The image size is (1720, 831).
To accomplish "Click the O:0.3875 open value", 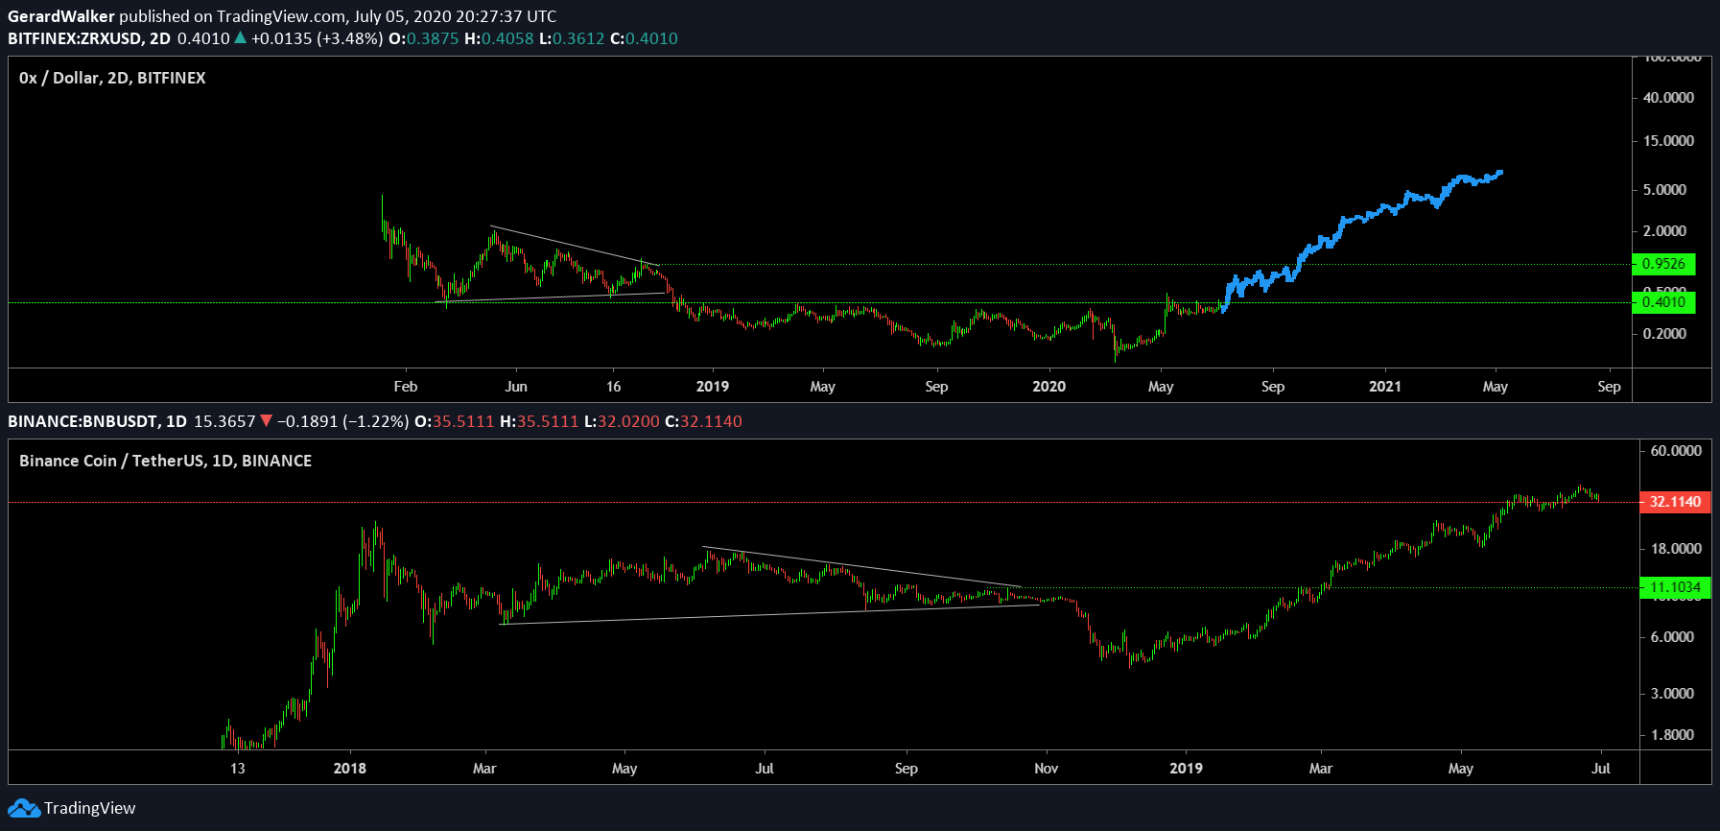I will tap(424, 38).
